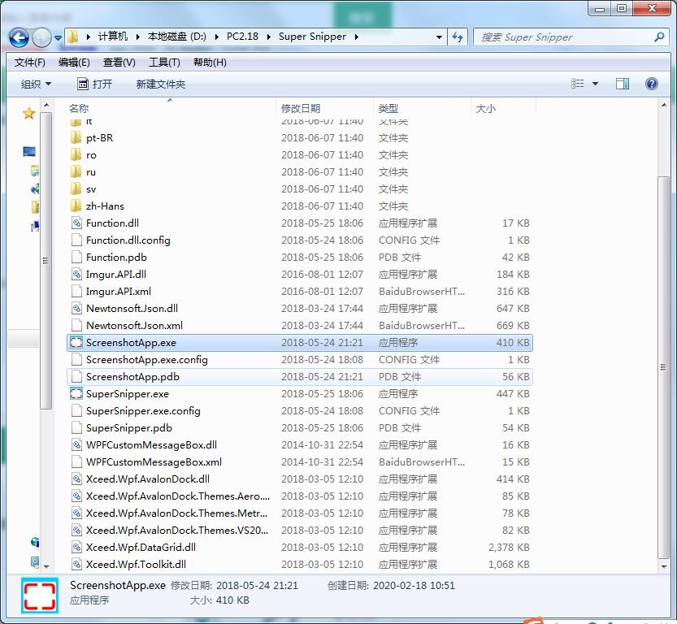
Task: Click the Favorites star in navigation pane
Action: point(29,114)
